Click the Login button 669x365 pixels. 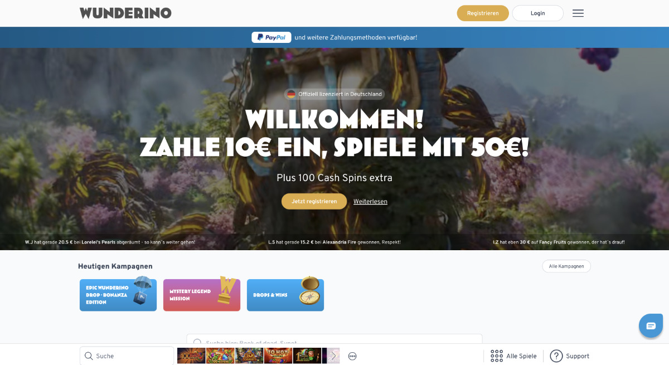[537, 13]
